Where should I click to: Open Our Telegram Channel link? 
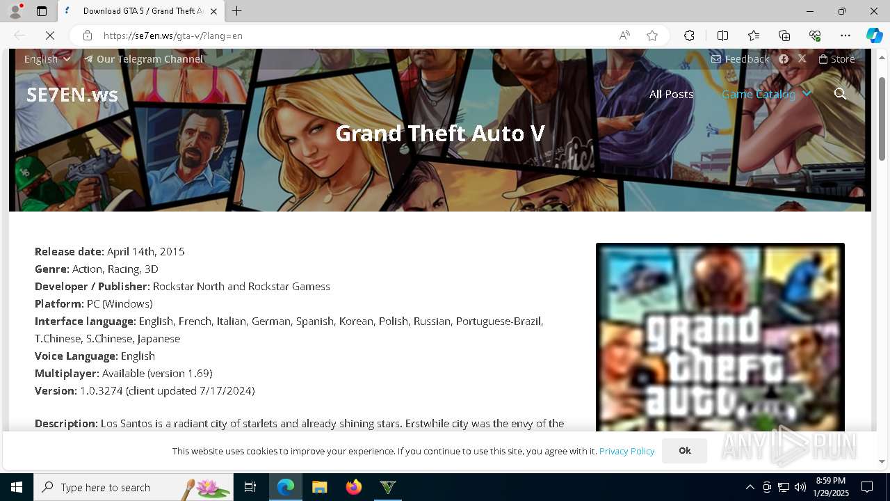pyautogui.click(x=144, y=59)
